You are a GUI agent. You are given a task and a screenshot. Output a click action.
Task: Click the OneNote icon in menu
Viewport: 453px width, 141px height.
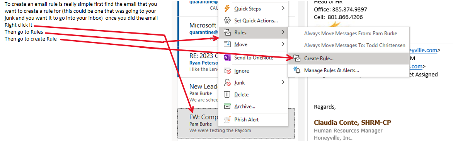click(227, 58)
